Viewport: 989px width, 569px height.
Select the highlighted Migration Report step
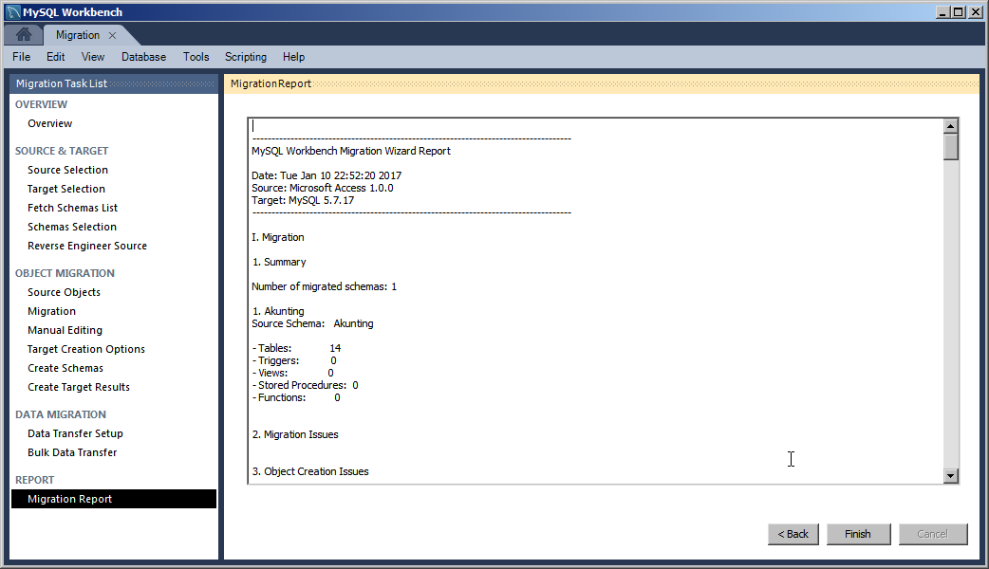click(x=114, y=499)
